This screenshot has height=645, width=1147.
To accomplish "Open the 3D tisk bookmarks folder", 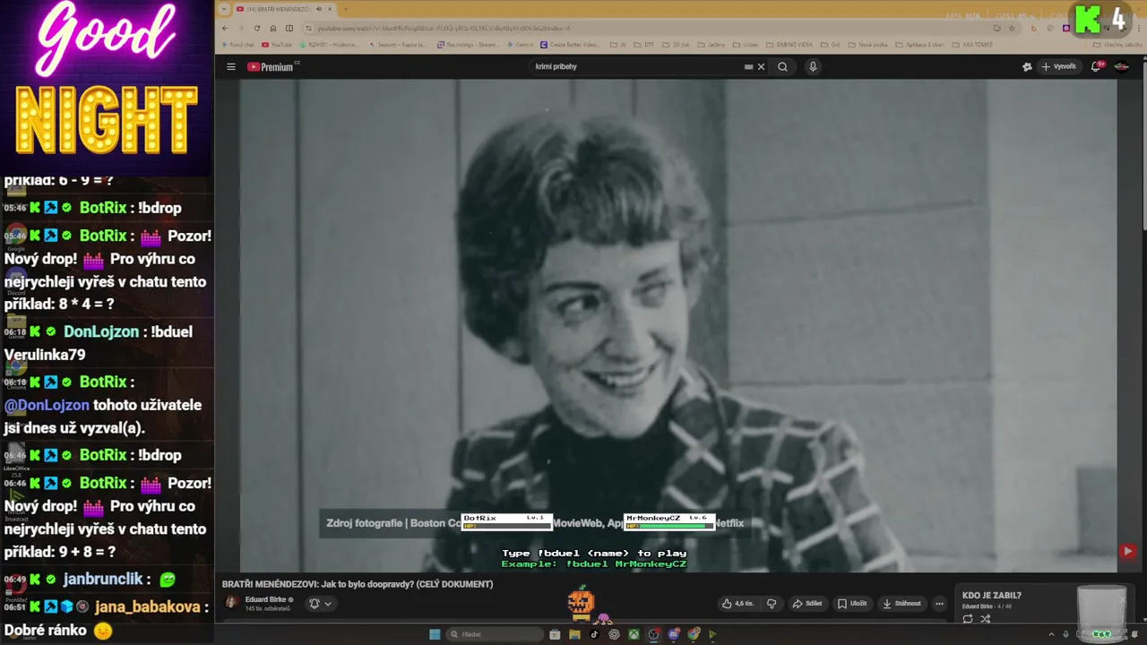I will click(677, 44).
